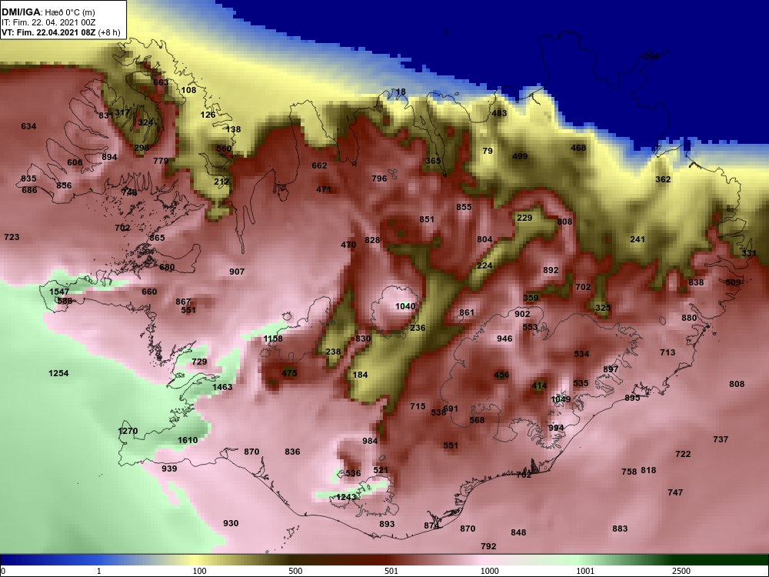
Task: Click the map value 1040
Action: (x=405, y=306)
